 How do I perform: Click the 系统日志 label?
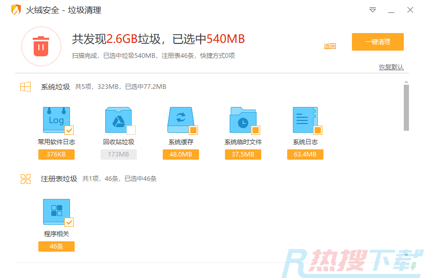point(305,142)
